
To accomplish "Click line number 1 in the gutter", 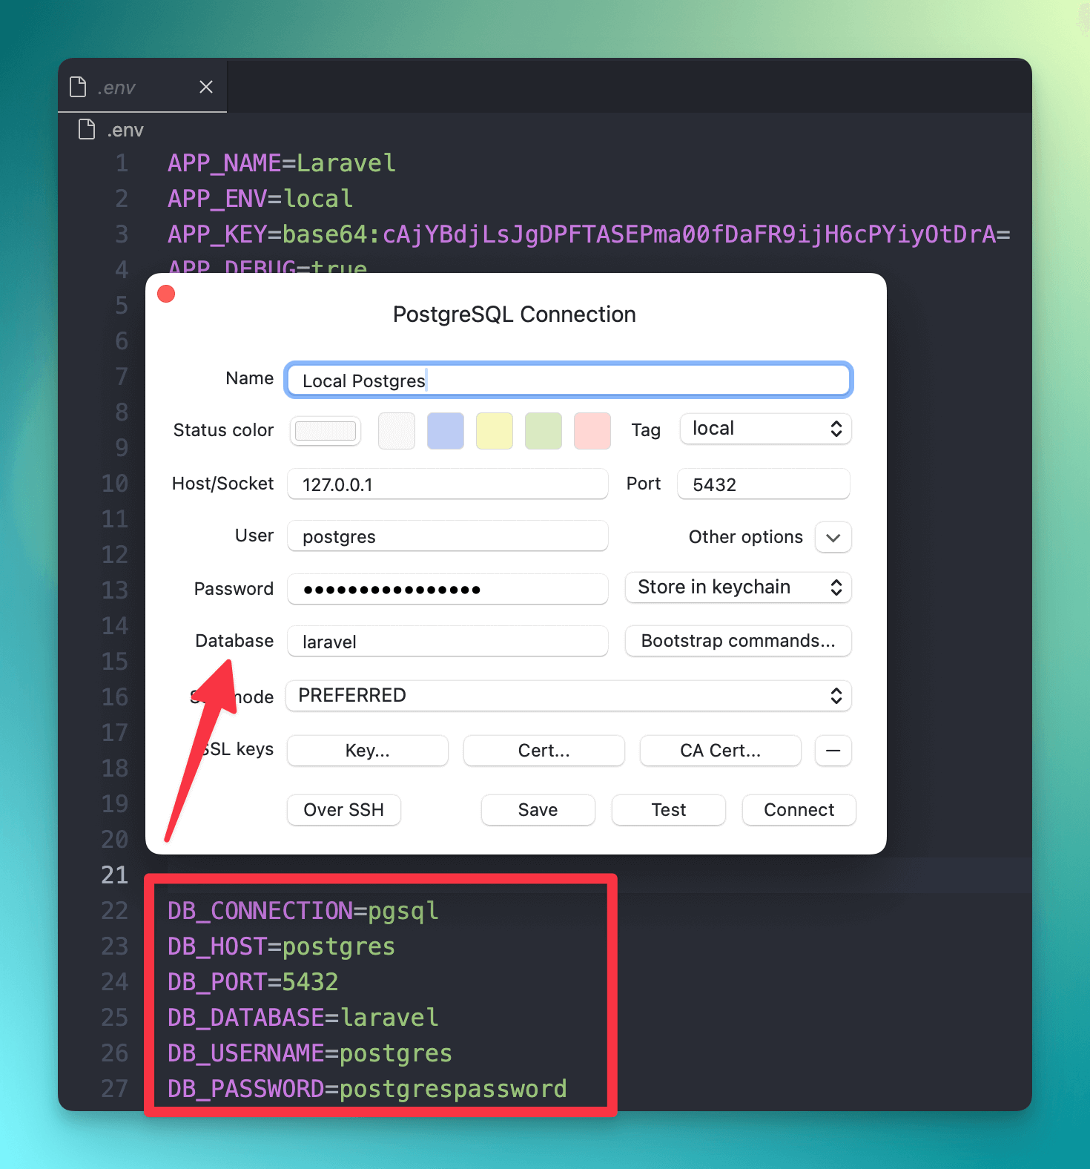I will tap(122, 163).
